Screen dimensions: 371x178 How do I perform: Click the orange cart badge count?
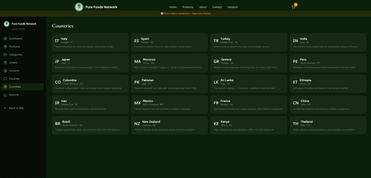[x=296, y=5]
